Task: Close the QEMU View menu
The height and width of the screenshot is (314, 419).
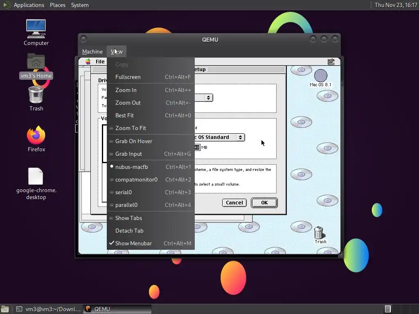Action: [117, 52]
